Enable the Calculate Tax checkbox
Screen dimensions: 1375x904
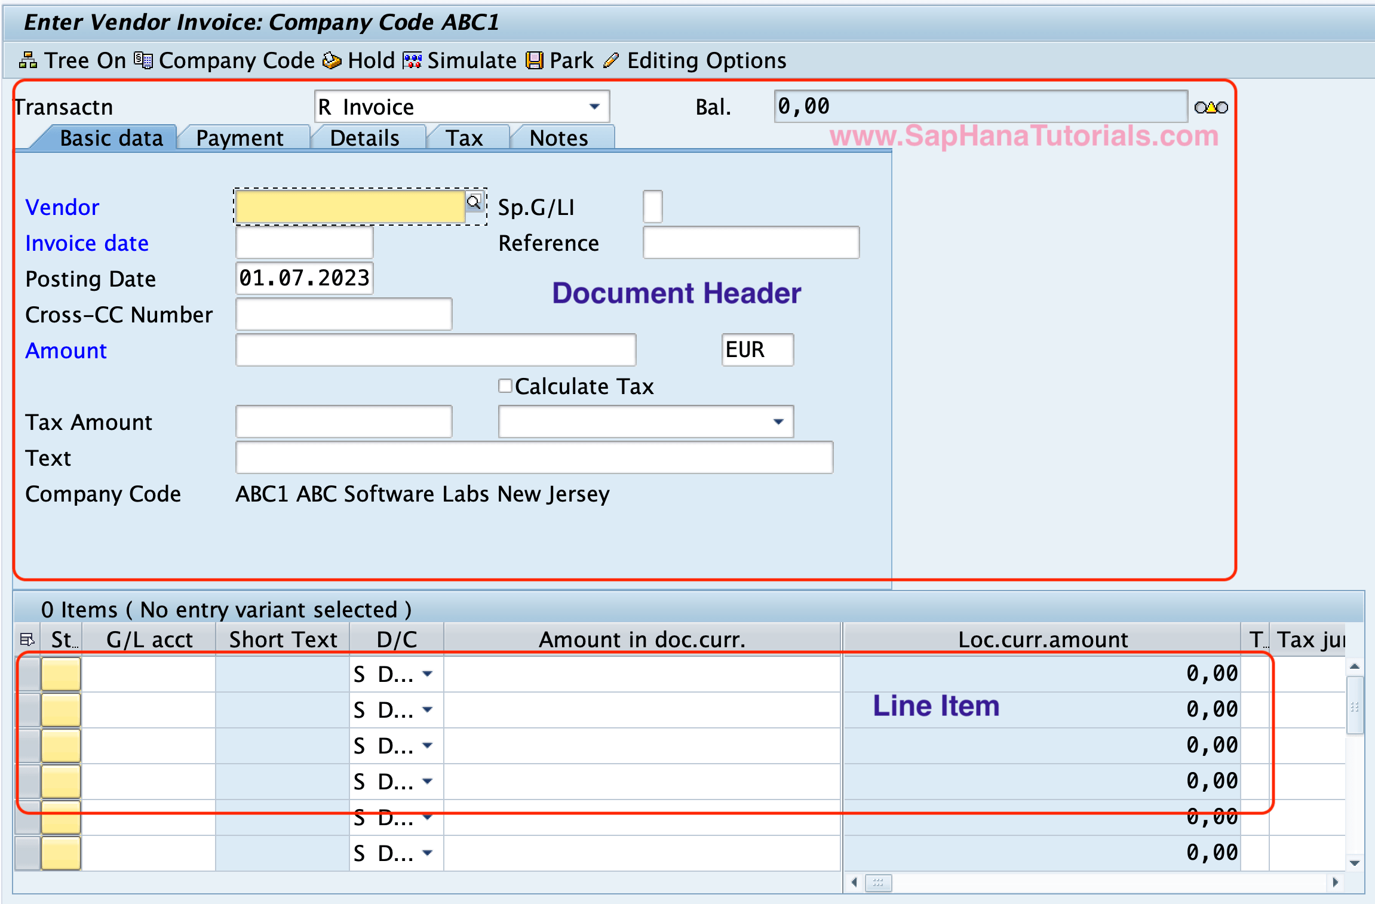pos(505,386)
